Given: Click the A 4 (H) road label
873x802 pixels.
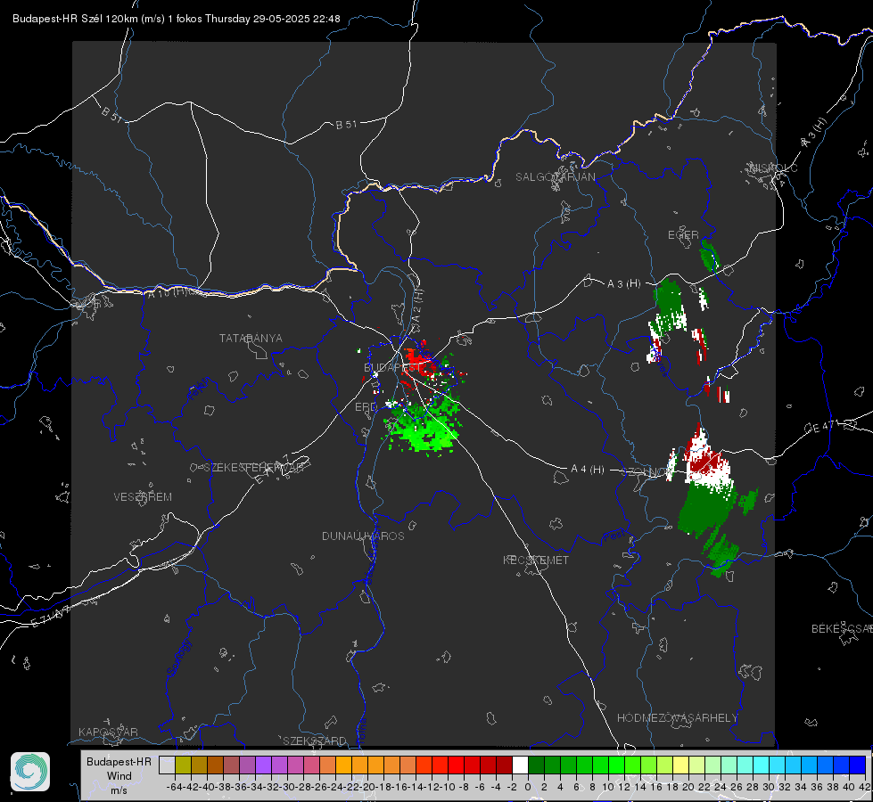Looking at the screenshot, I should 588,470.
